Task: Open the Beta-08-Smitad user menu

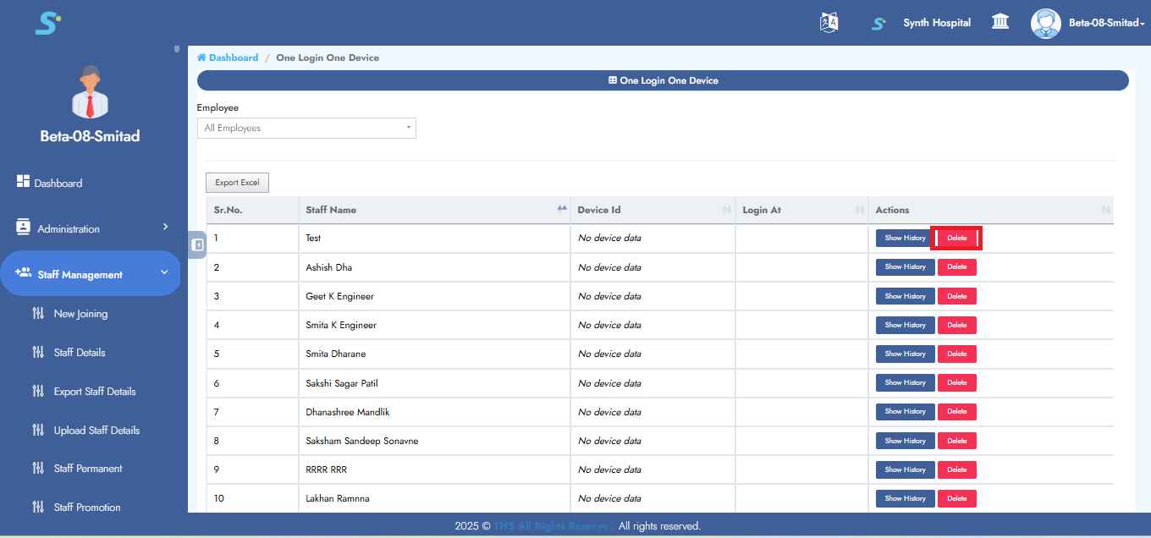Action: (x=1106, y=23)
